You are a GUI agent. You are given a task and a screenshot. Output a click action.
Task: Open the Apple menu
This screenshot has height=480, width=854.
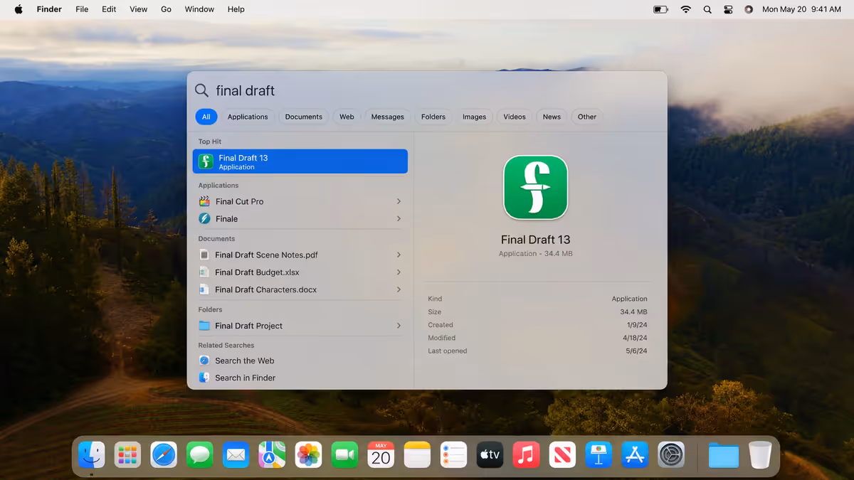19,9
